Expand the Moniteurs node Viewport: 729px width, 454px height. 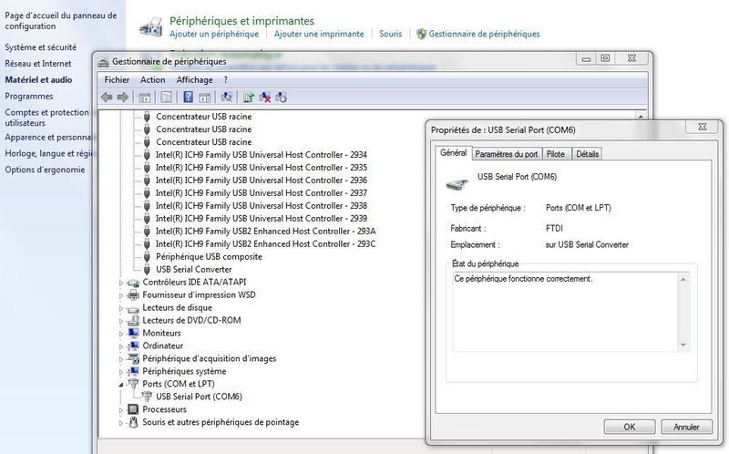pyautogui.click(x=121, y=334)
